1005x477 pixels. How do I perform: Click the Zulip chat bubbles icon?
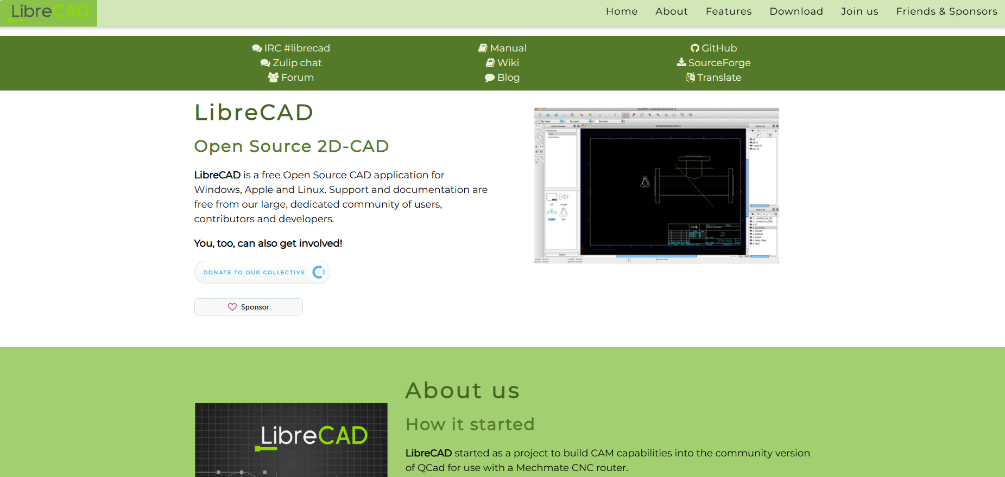click(265, 63)
